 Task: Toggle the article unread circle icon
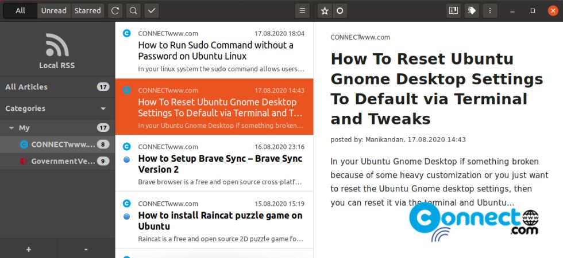coord(340,11)
